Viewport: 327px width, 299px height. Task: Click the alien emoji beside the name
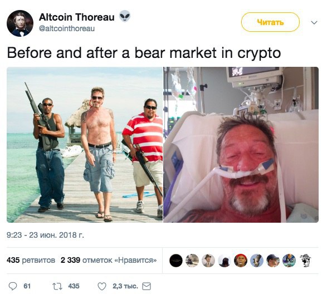tap(125, 16)
